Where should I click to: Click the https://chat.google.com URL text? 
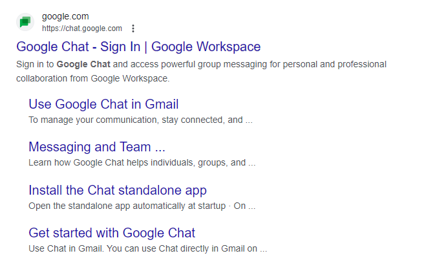(x=82, y=28)
